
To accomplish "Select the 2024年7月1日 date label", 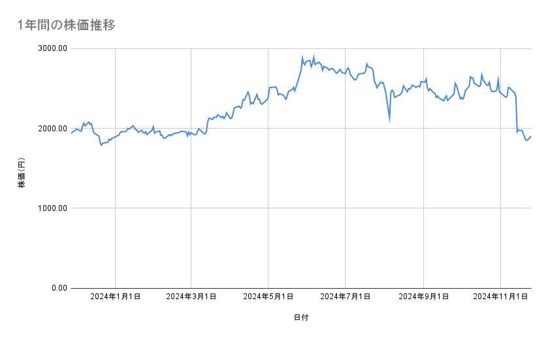I will 346,297.
